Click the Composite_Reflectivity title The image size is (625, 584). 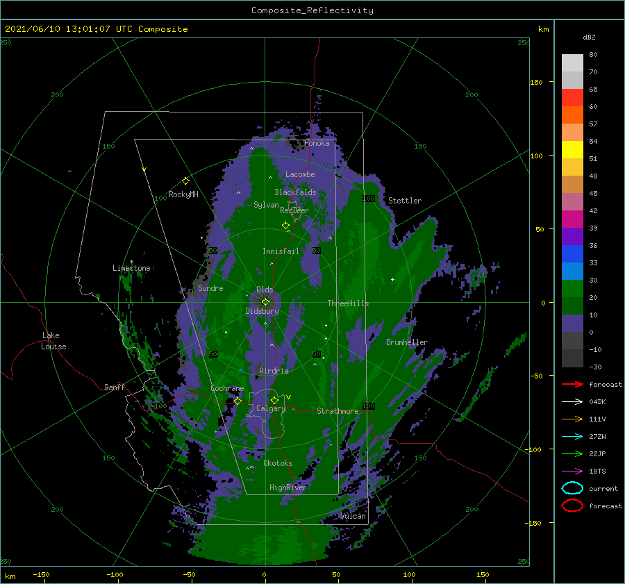312,10
